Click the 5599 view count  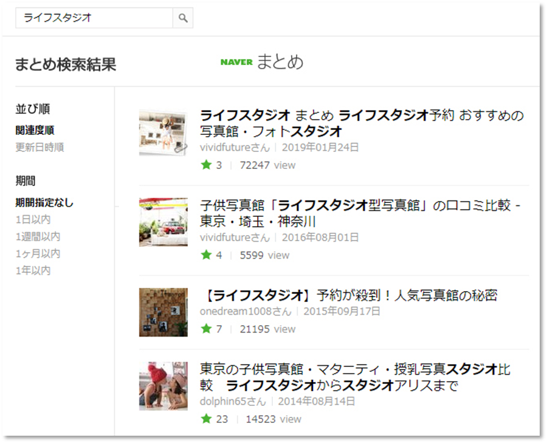click(264, 255)
